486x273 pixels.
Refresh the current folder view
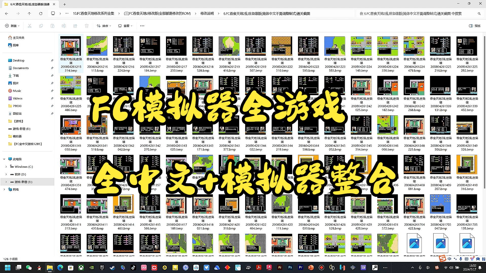(x=41, y=13)
